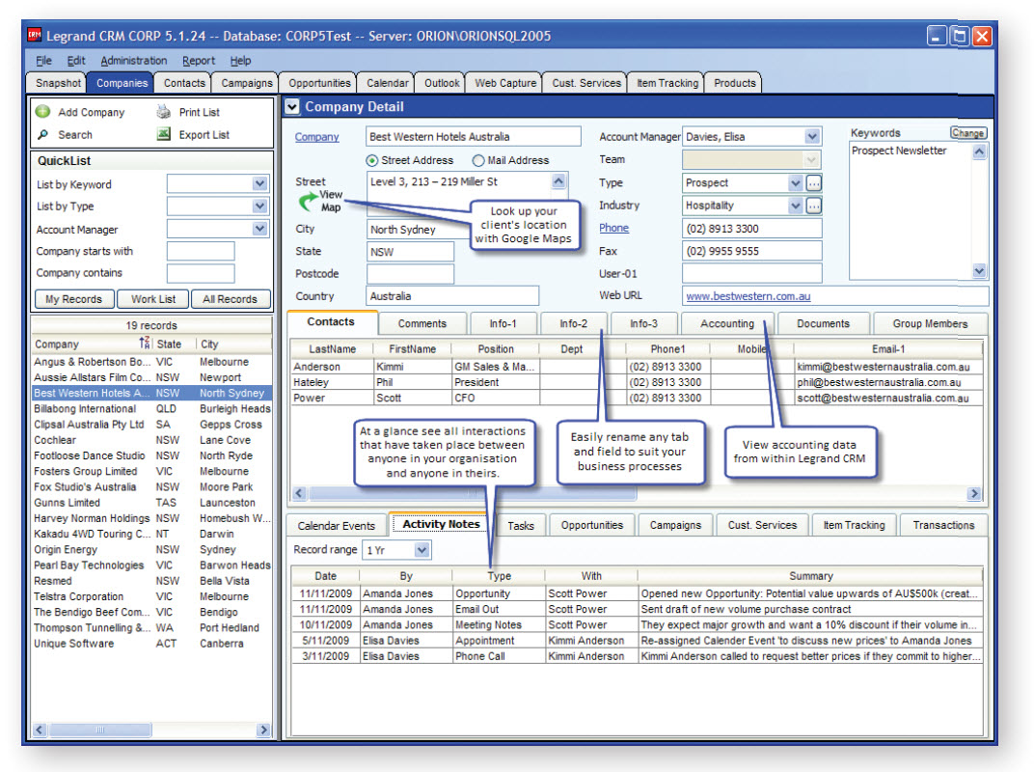Click the Change button for Keywords
This screenshot has height=772, width=1034.
coord(968,132)
